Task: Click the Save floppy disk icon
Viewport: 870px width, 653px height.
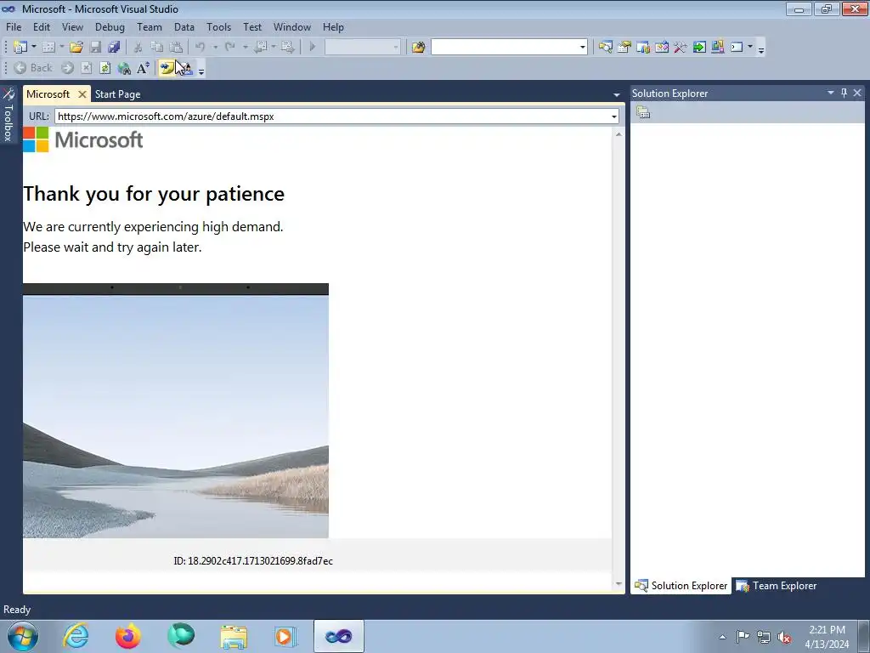Action: pos(95,48)
